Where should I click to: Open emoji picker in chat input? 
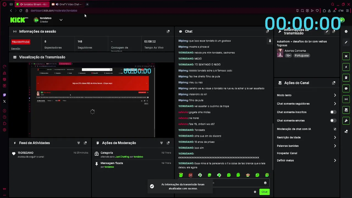(265, 183)
